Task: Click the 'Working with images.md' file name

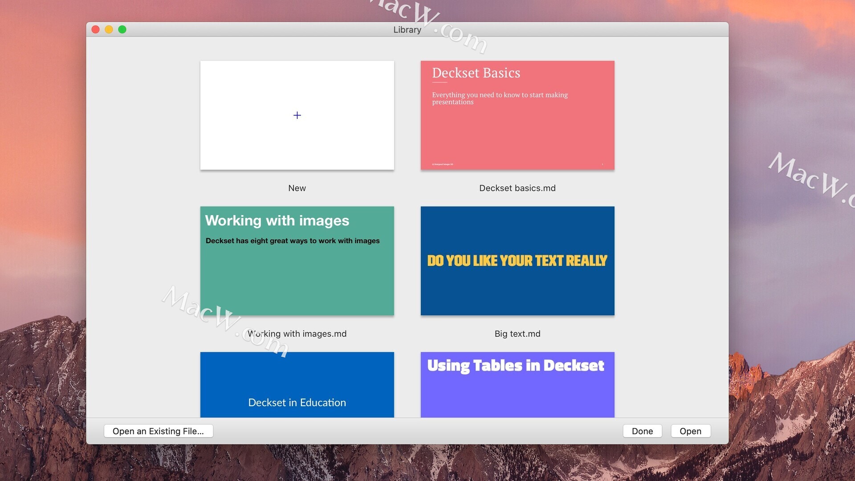Action: pos(297,334)
